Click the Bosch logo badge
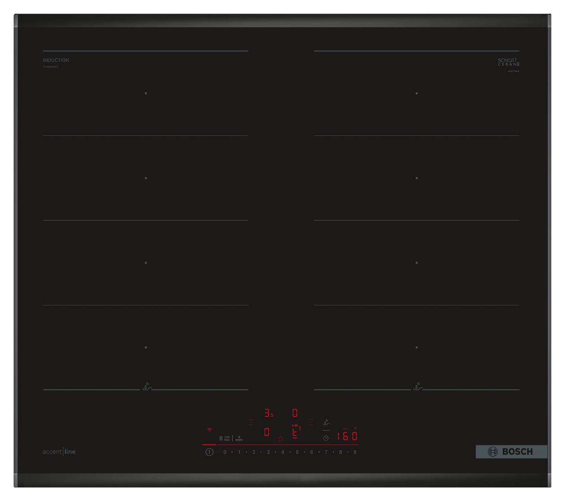 tap(512, 452)
